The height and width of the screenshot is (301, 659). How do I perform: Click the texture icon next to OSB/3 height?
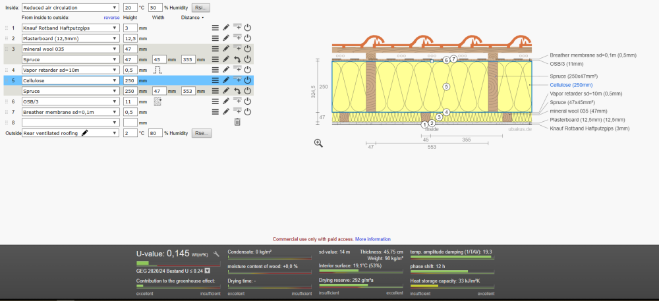158,101
